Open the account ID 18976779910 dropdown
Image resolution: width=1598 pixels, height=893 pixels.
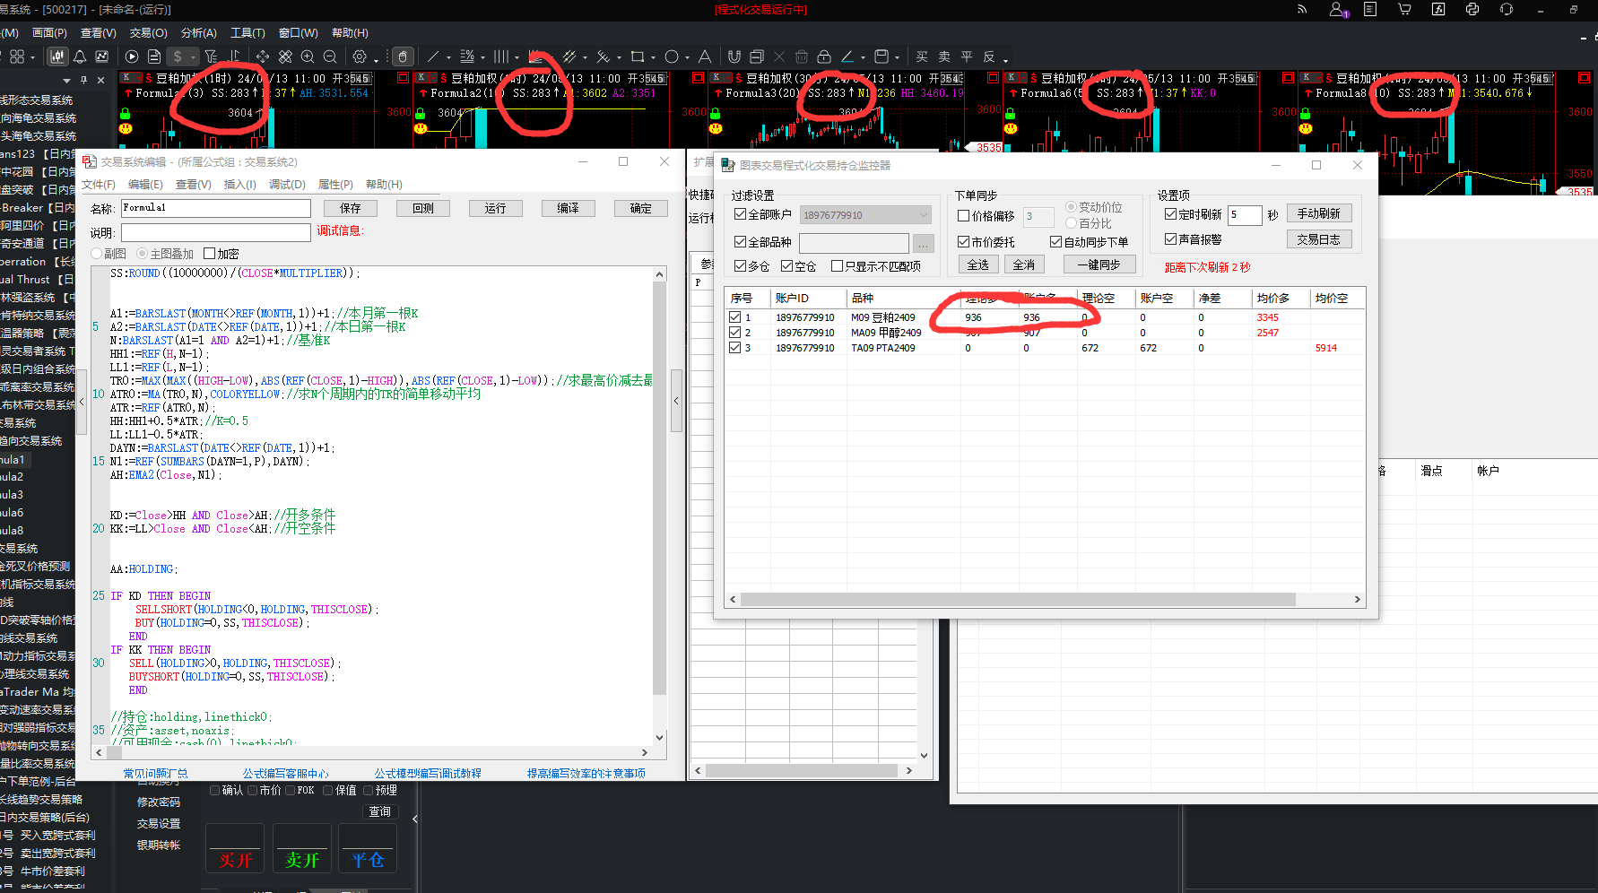pos(865,215)
